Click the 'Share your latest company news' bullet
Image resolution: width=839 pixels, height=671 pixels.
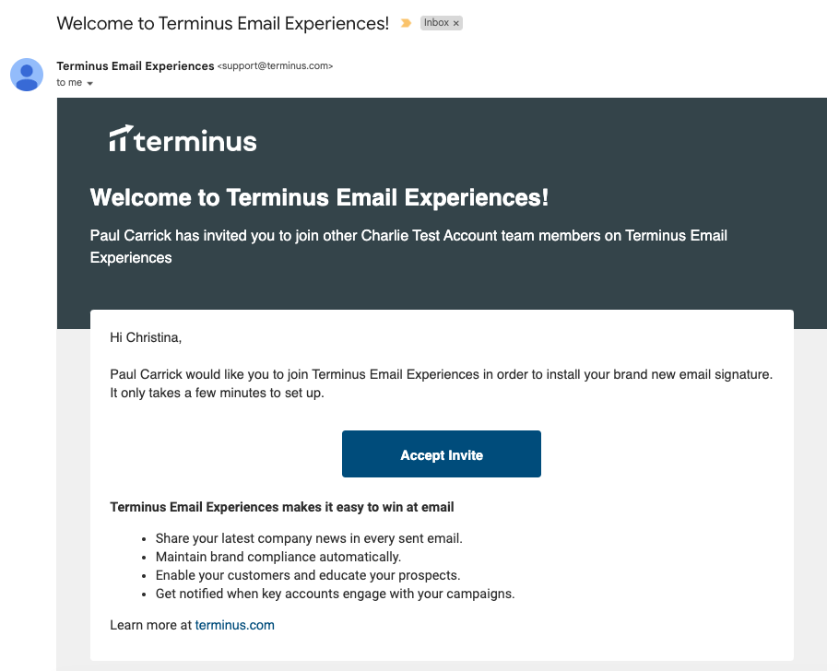[x=309, y=538]
